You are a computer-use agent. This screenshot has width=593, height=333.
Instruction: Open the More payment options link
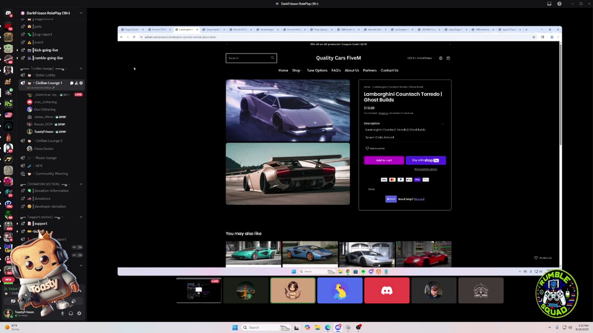(426, 169)
